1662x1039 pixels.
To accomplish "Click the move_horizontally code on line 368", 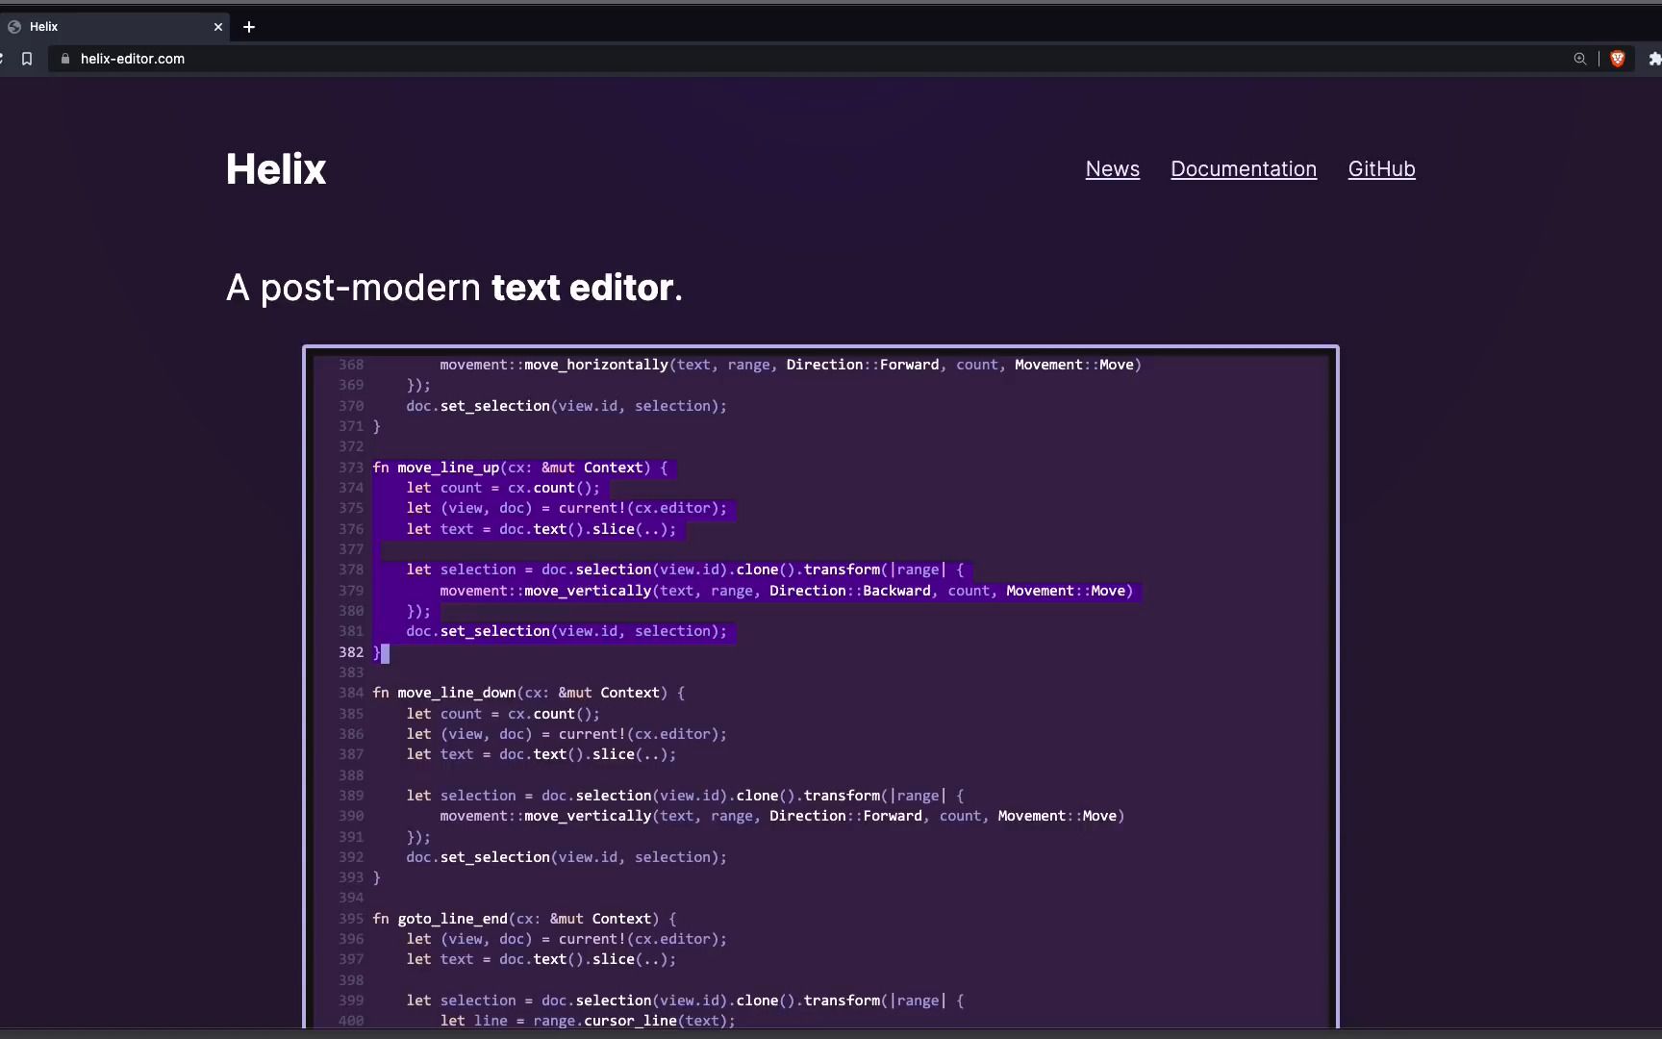I will [791, 365].
